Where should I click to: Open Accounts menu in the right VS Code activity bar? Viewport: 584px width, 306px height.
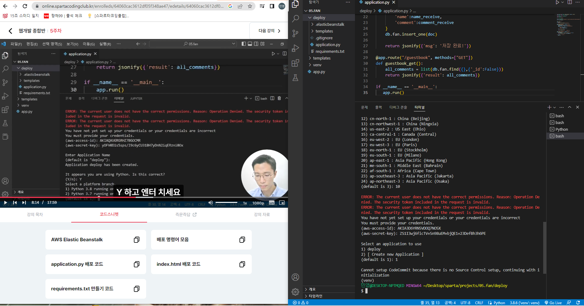point(295,277)
